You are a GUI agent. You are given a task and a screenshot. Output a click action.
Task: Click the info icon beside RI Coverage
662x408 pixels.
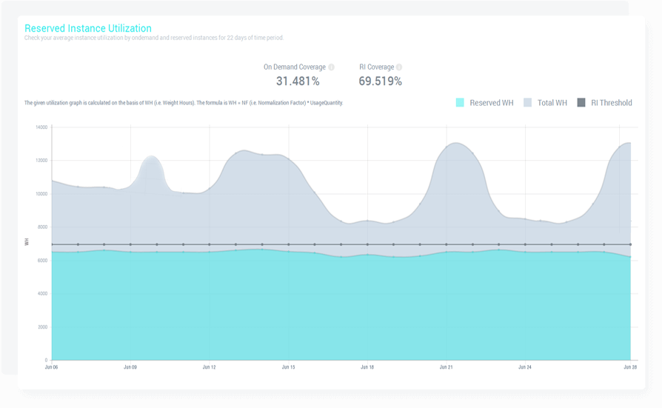point(399,67)
